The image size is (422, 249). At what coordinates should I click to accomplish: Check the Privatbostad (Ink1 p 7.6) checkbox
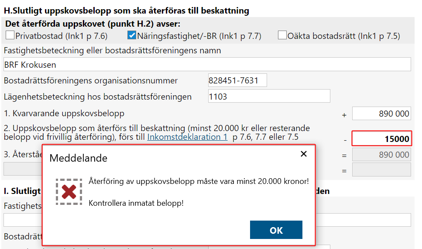[x=10, y=35]
